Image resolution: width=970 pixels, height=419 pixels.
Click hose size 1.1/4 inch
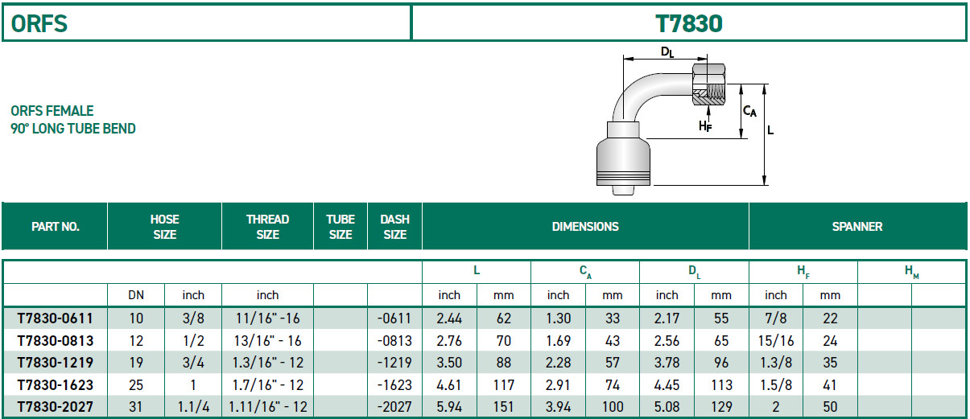[193, 407]
